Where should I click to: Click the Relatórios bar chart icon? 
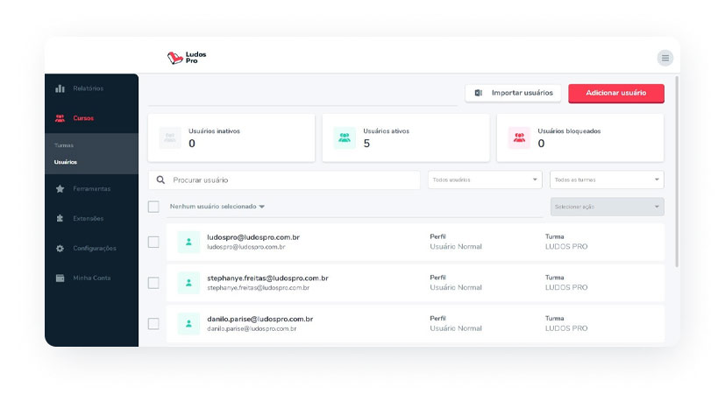(x=60, y=88)
